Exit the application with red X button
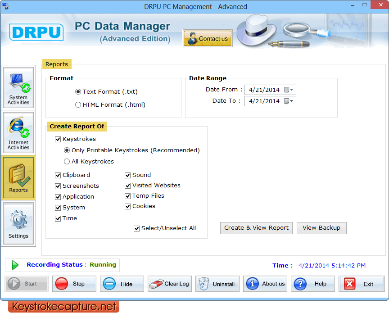Image resolution: width=389 pixels, height=313 pixels. pos(362,283)
